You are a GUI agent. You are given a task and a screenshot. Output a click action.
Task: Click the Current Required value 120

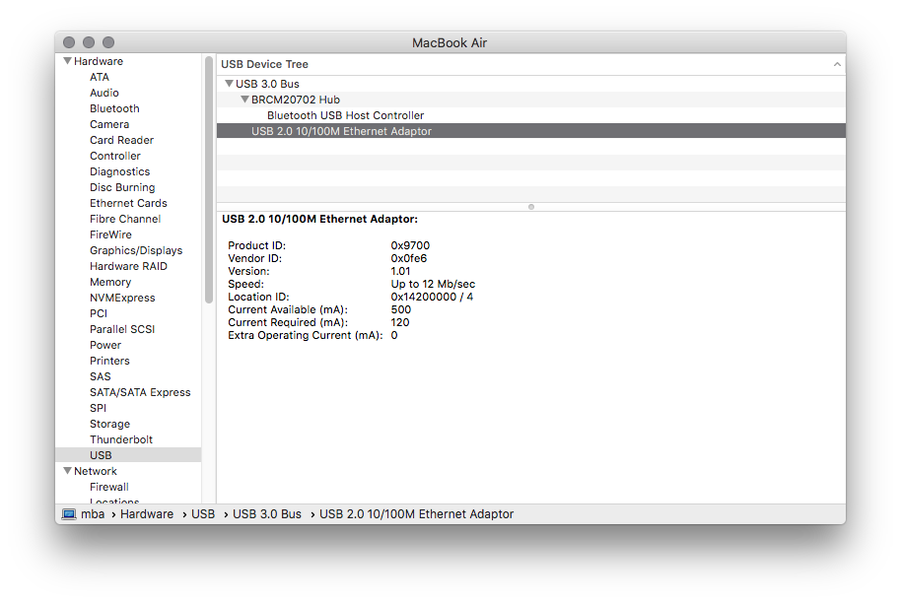[x=400, y=323]
